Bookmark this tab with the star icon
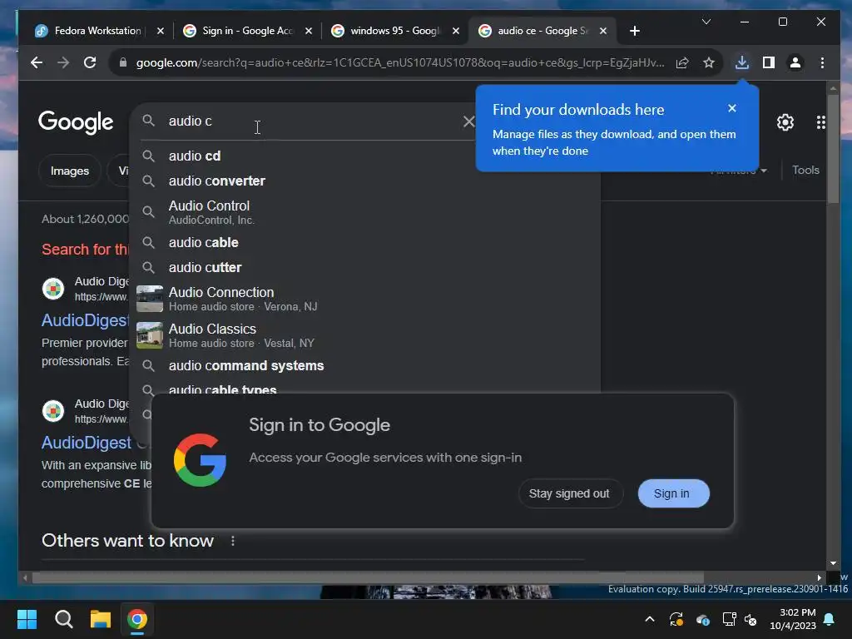The image size is (852, 639). [709, 62]
